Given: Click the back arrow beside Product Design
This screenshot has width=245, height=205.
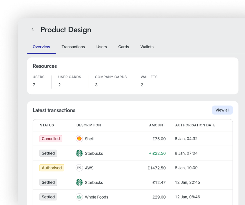Looking at the screenshot, I should pyautogui.click(x=32, y=29).
